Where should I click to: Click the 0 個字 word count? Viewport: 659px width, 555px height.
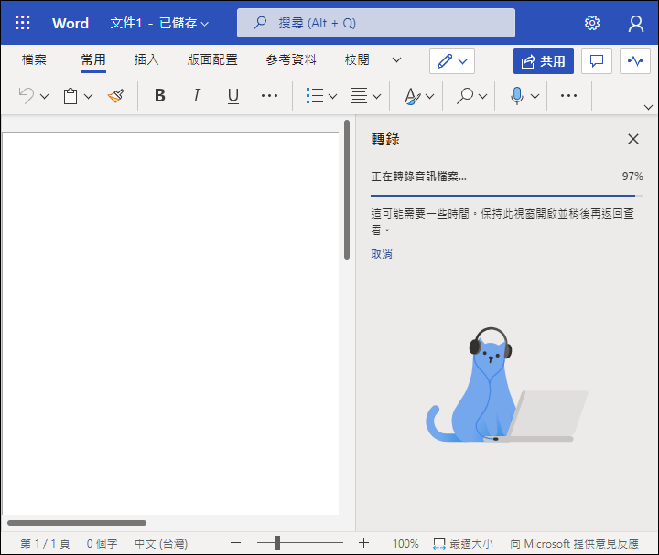(102, 544)
